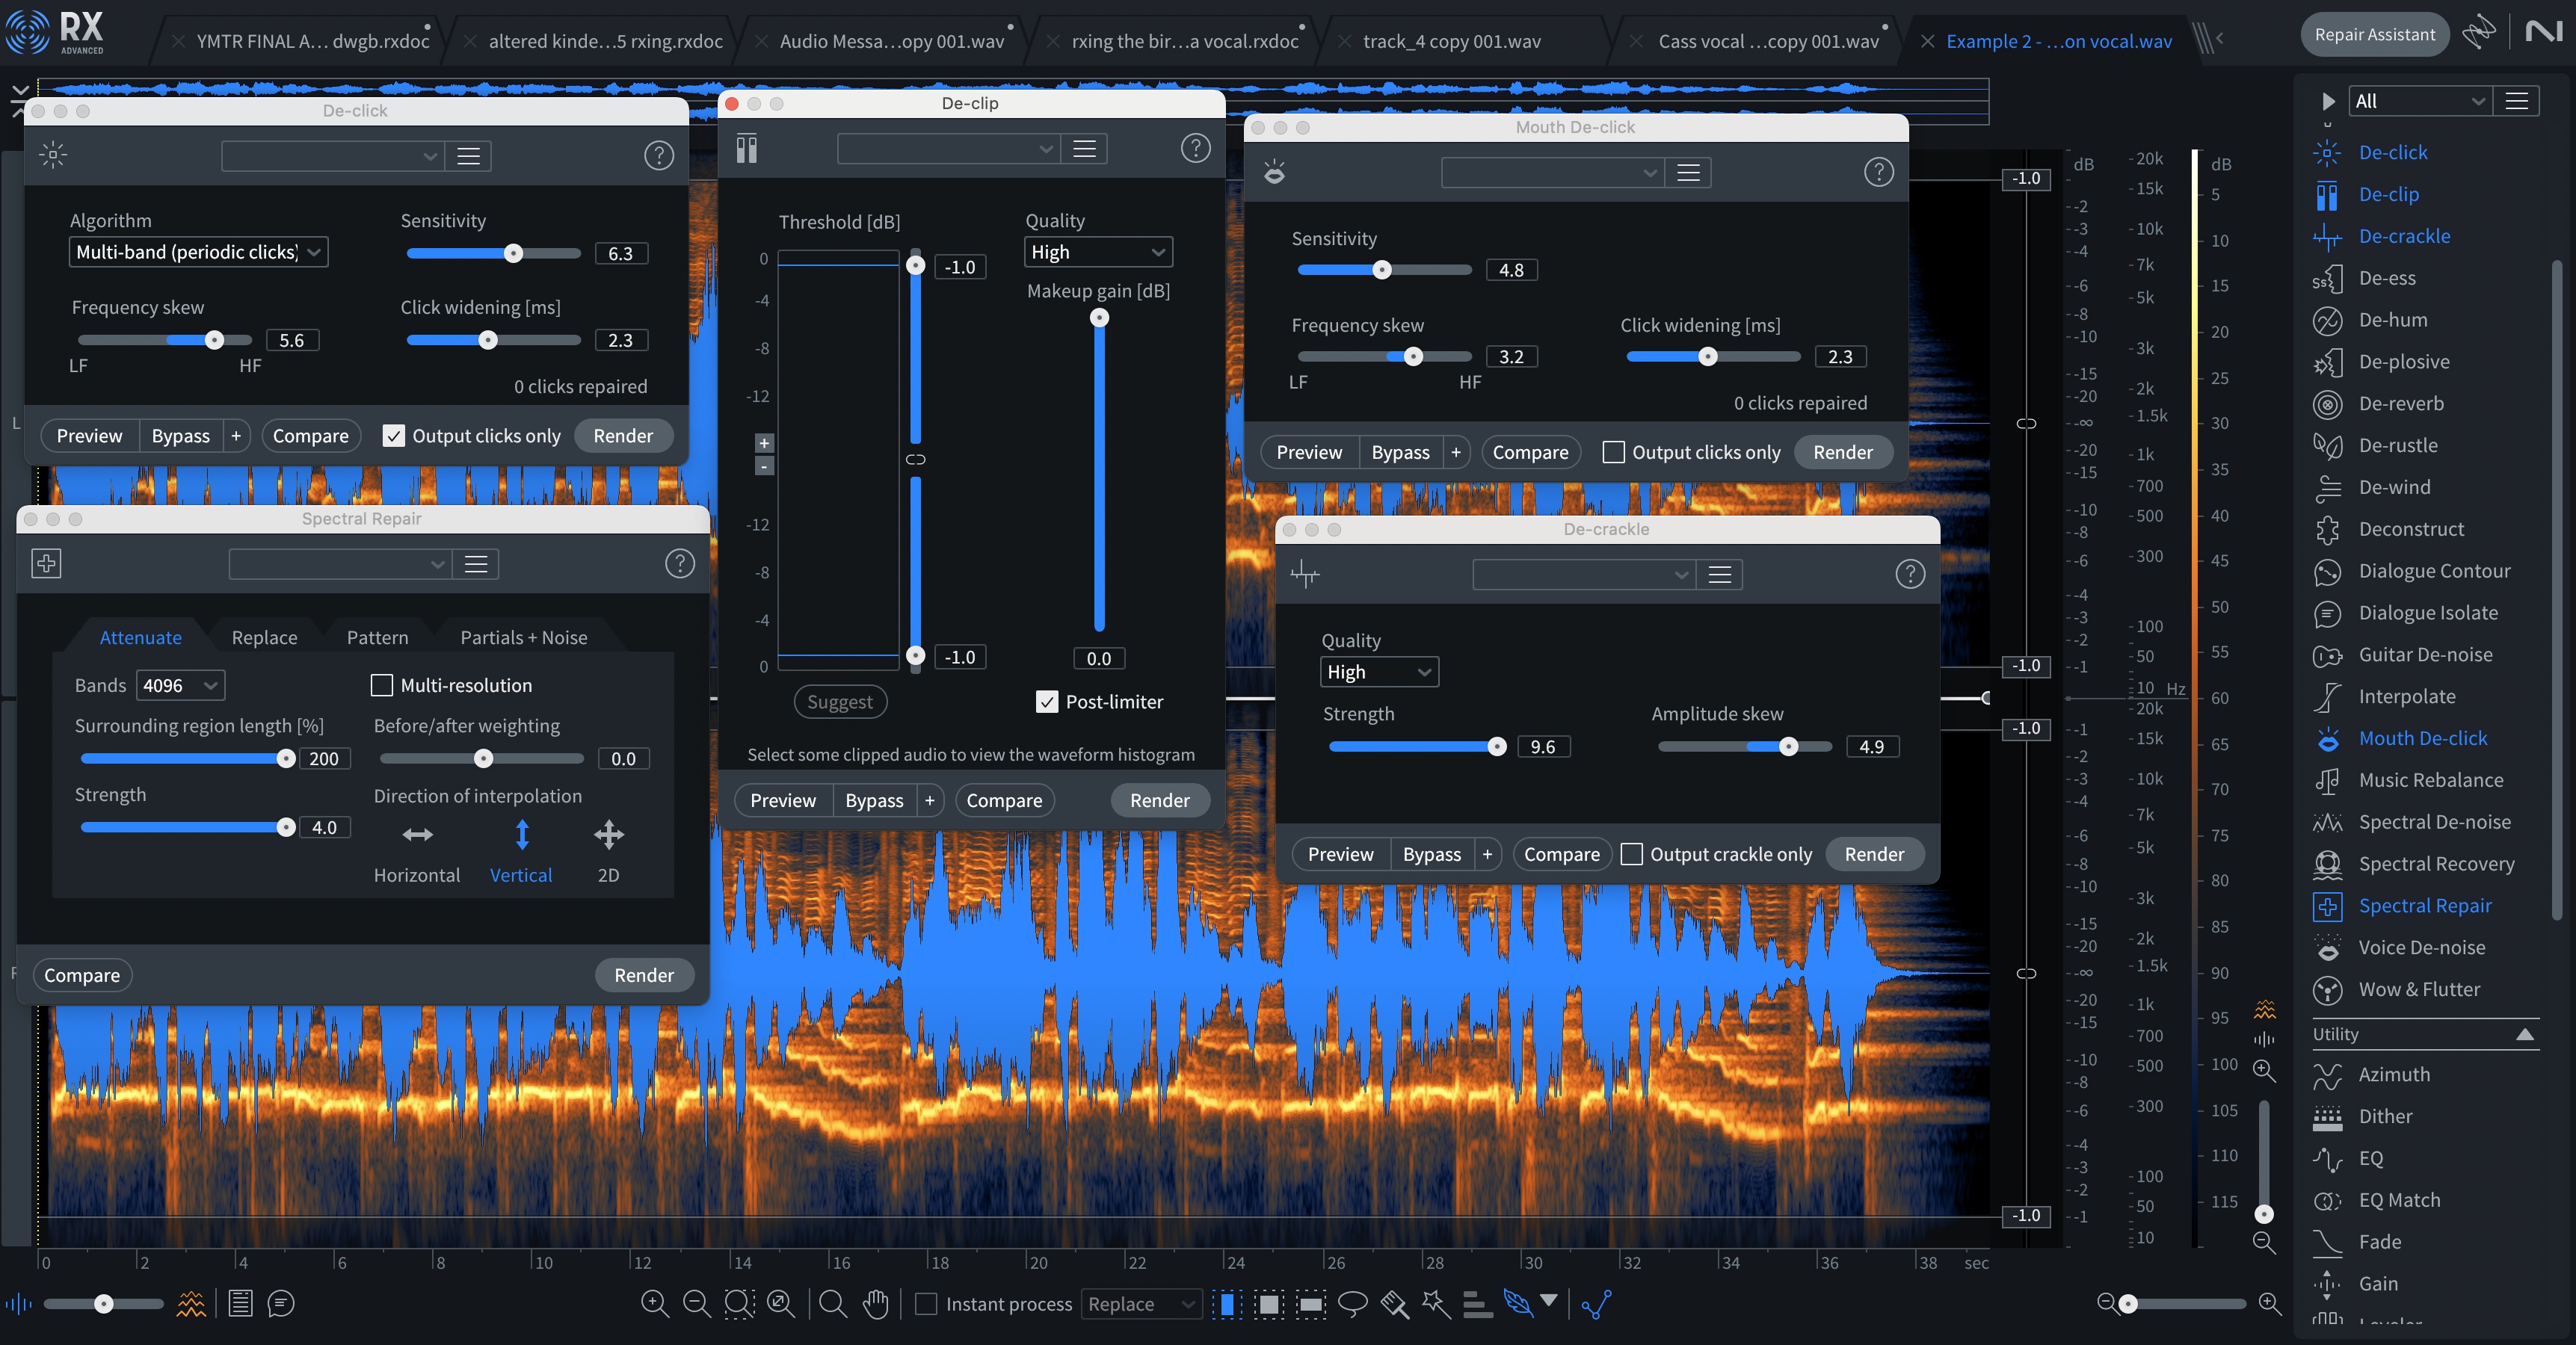
Task: Enable Output clicks only in Mouth De-click
Action: pos(1613,453)
